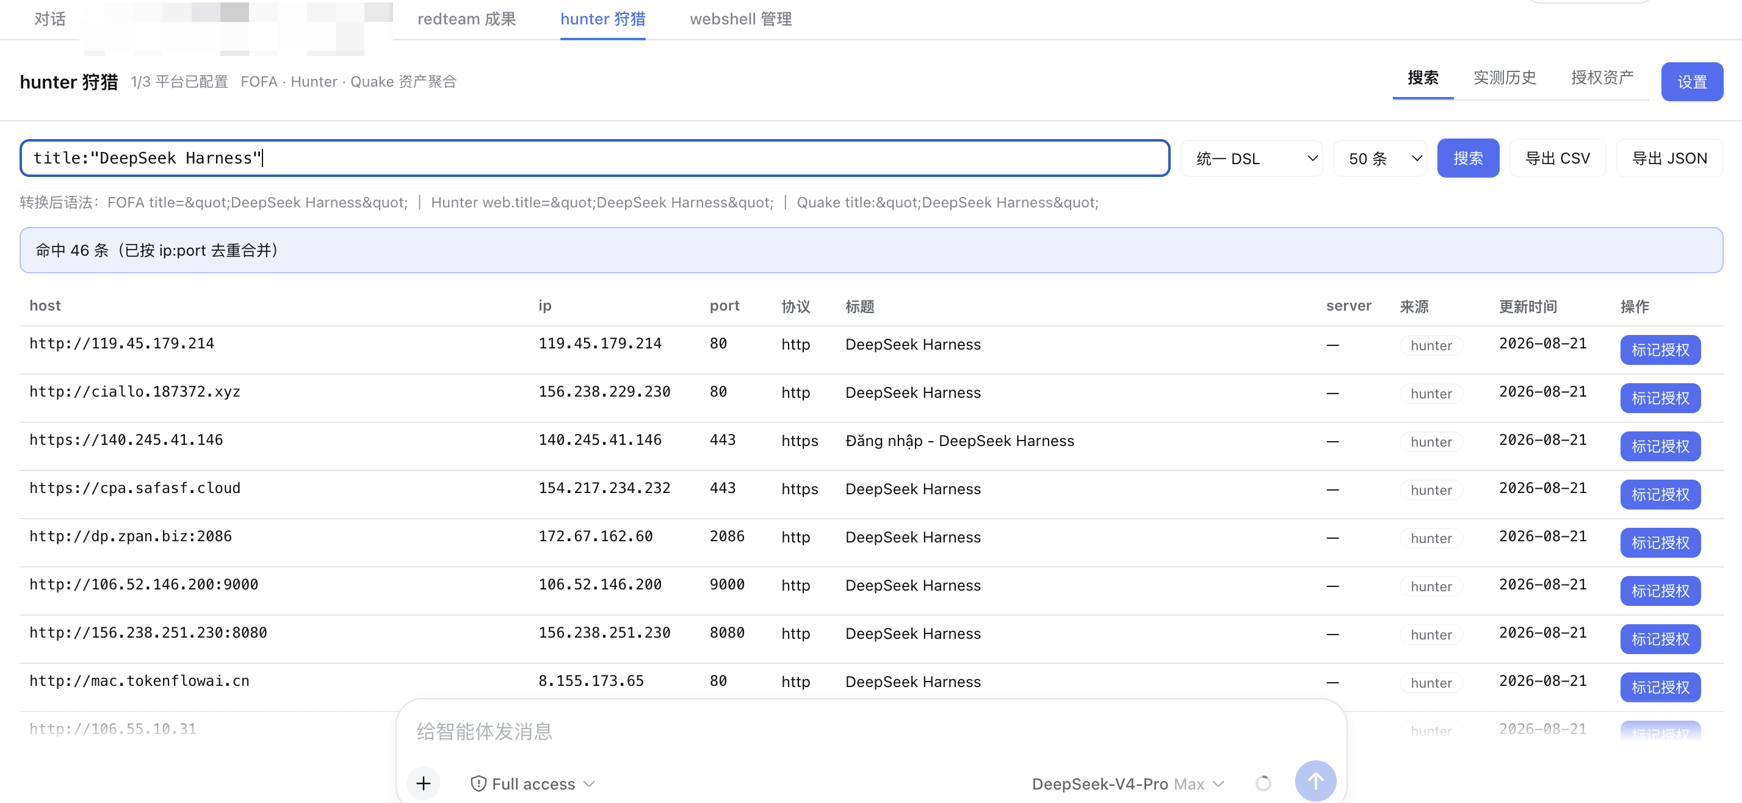
Task: Click host http://mac.tokenflowai.cn
Action: tap(139, 680)
